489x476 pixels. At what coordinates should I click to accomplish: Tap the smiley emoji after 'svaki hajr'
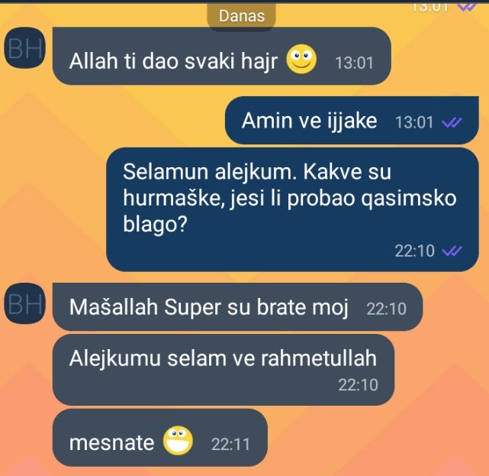(x=301, y=59)
